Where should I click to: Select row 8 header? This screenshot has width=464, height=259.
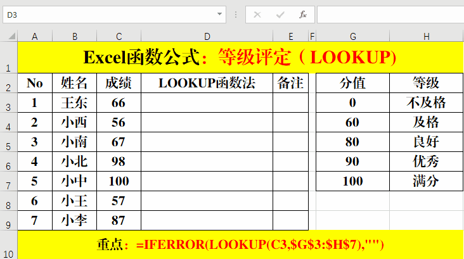9,201
